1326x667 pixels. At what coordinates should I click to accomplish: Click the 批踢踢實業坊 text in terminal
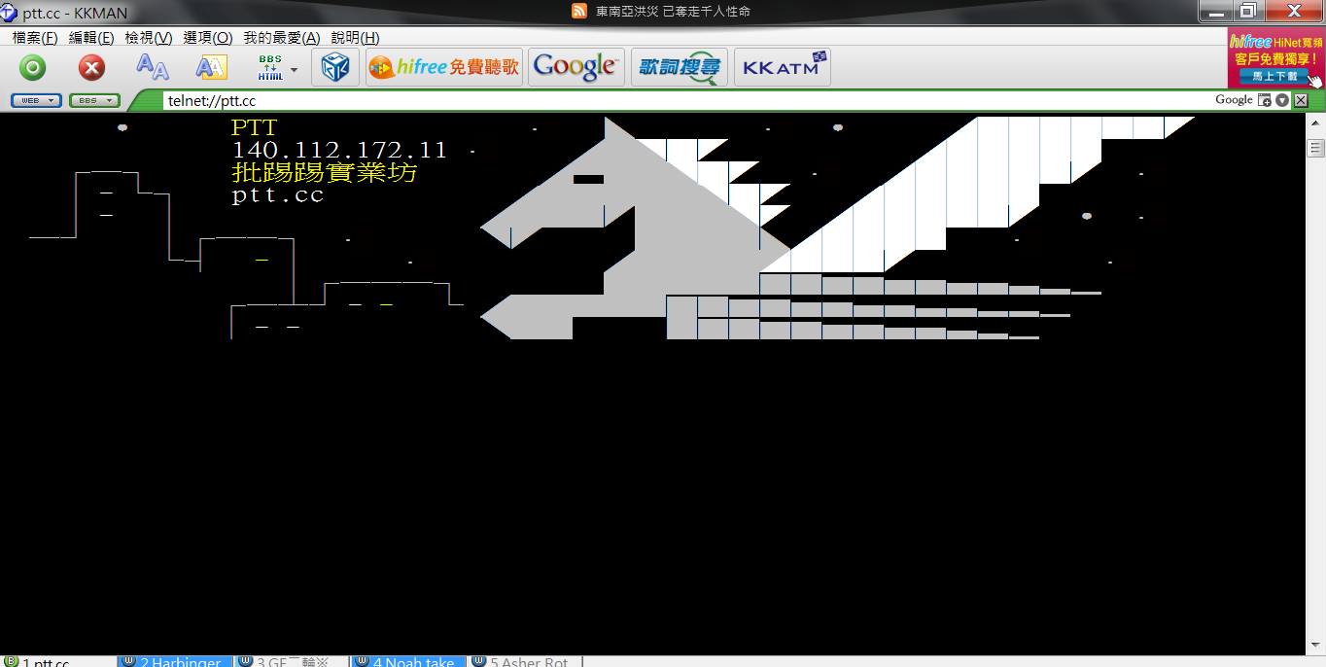[324, 172]
